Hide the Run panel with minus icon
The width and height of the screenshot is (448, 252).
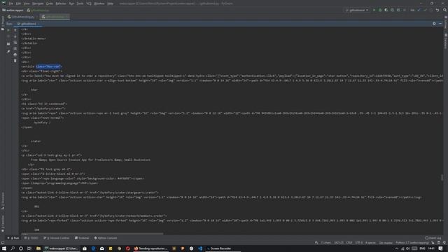440,24
